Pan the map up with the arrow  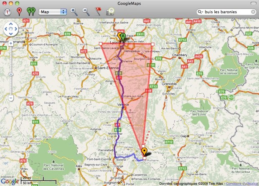pyautogui.click(x=11, y=24)
